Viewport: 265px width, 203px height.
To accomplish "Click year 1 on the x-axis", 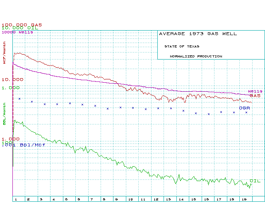I will click(x=15, y=199).
